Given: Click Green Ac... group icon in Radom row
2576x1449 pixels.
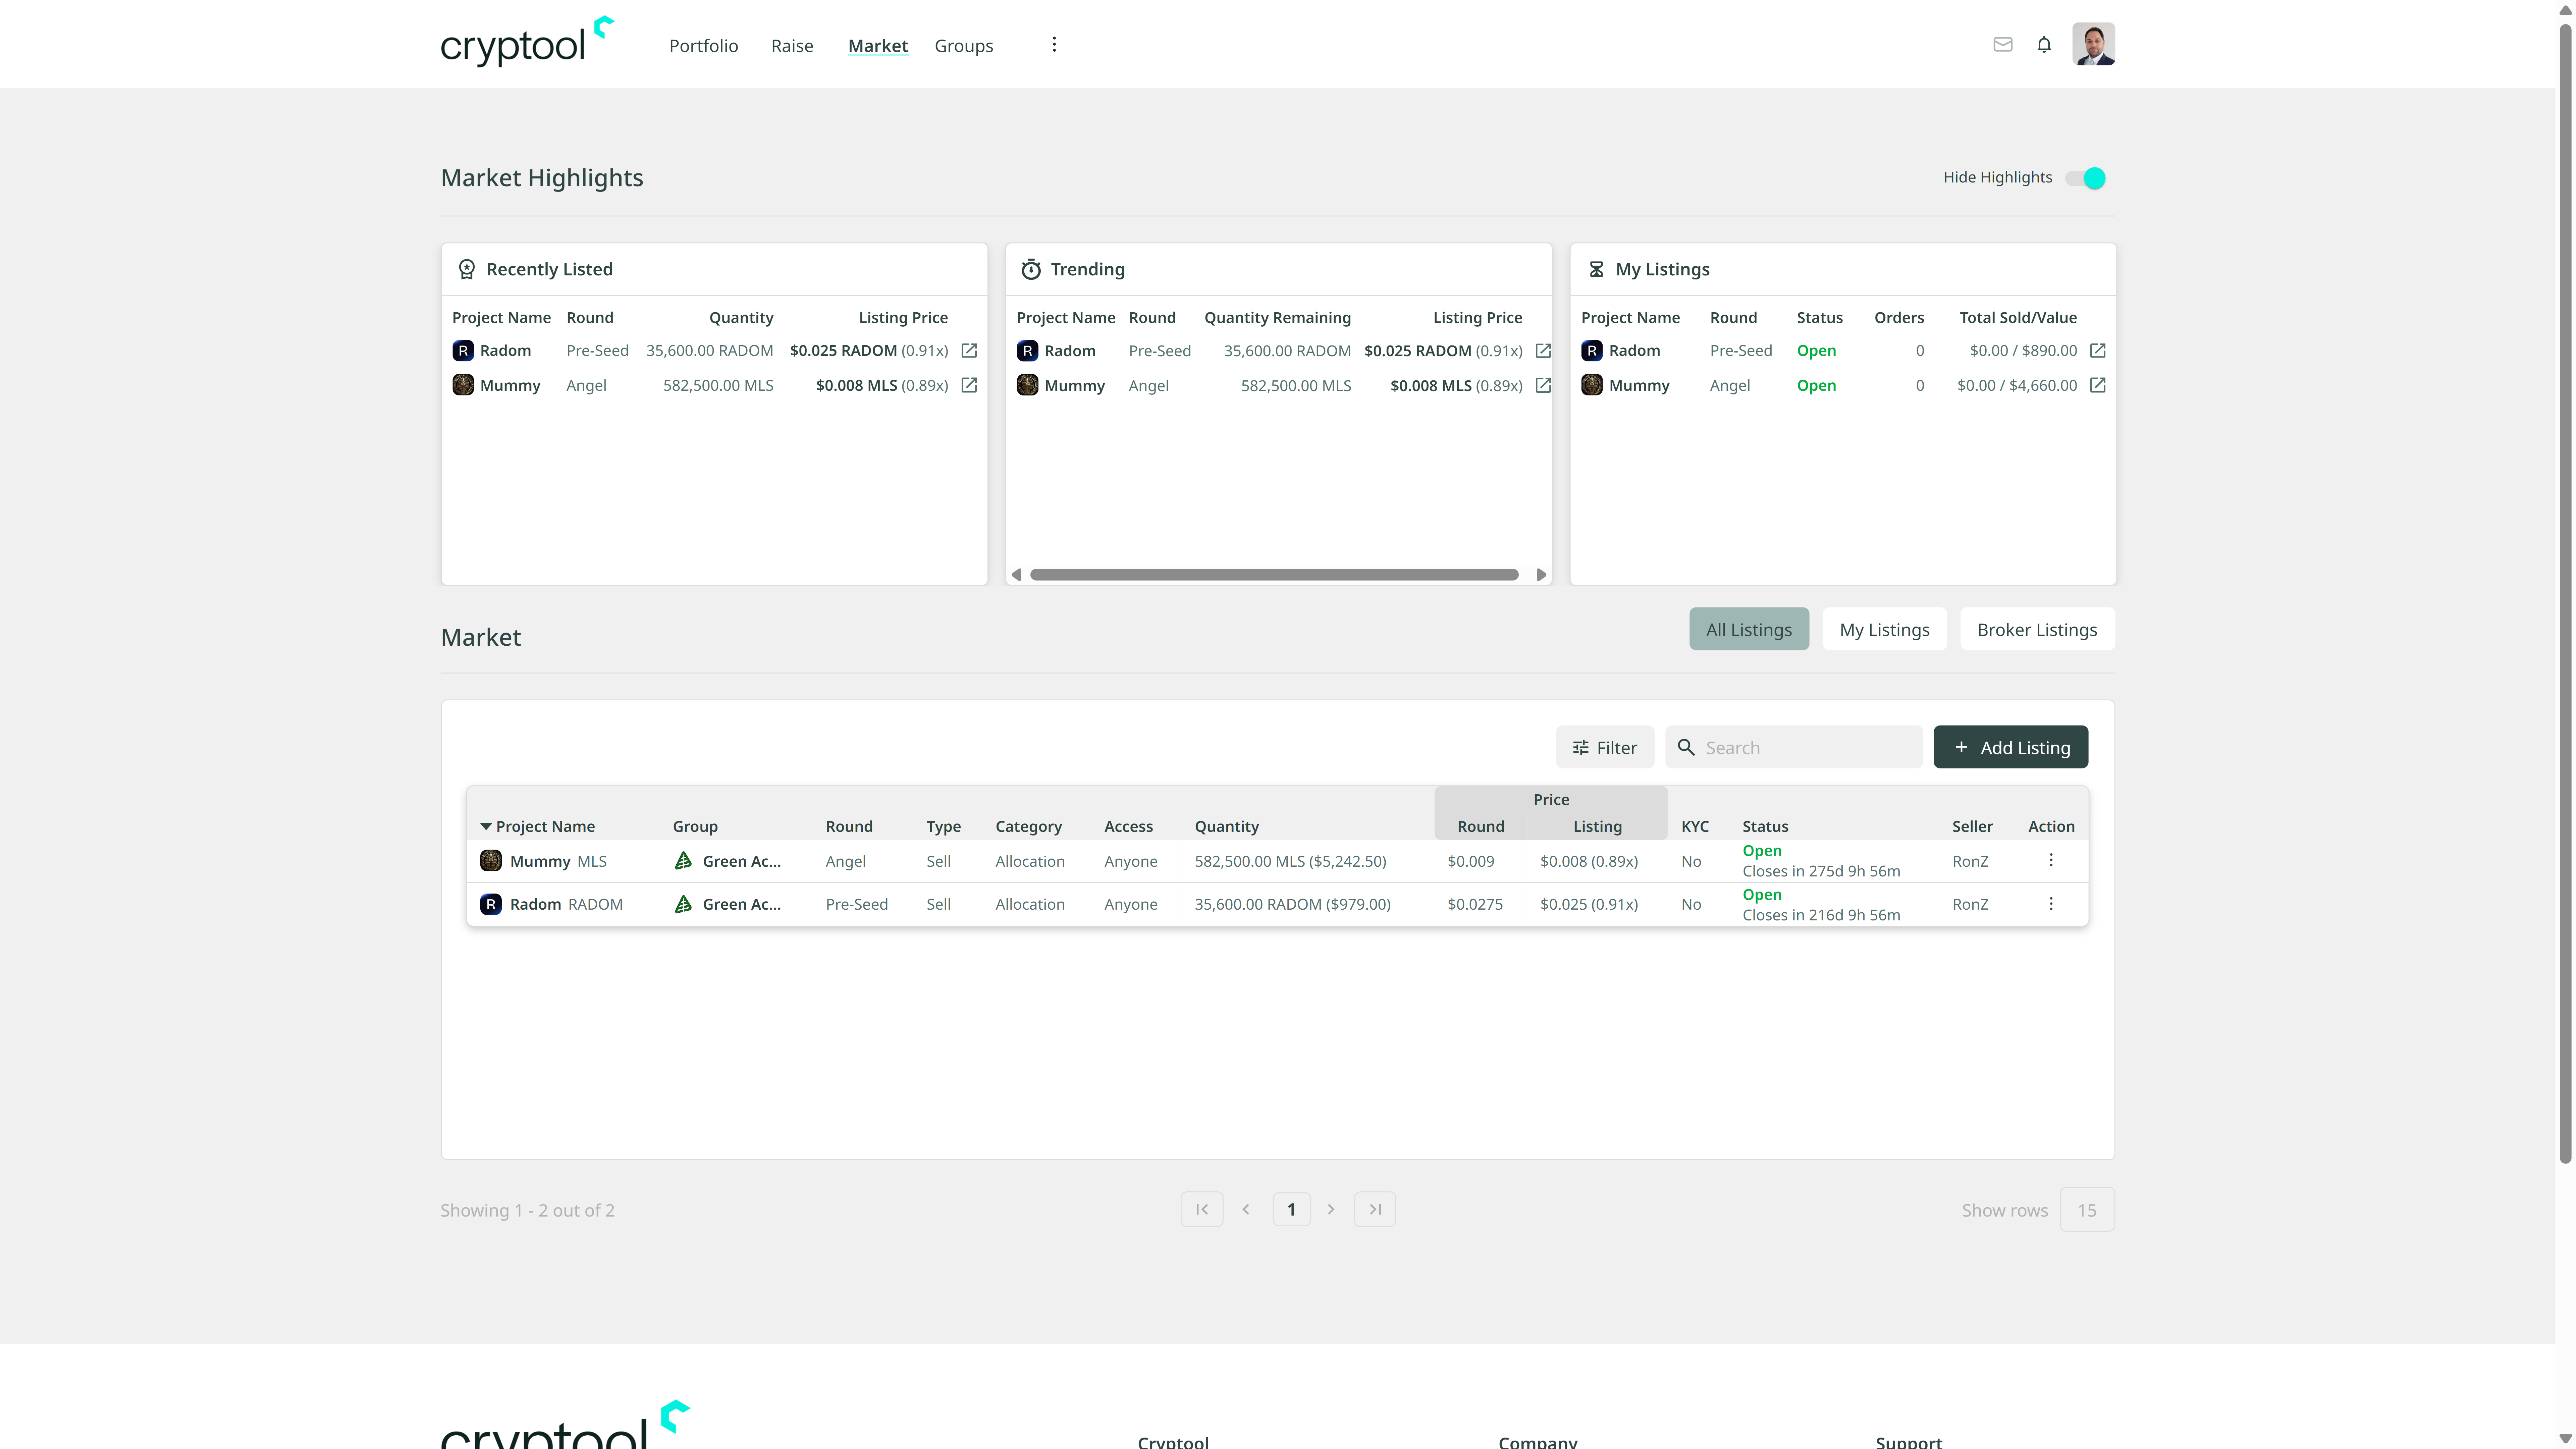Looking at the screenshot, I should pyautogui.click(x=683, y=904).
